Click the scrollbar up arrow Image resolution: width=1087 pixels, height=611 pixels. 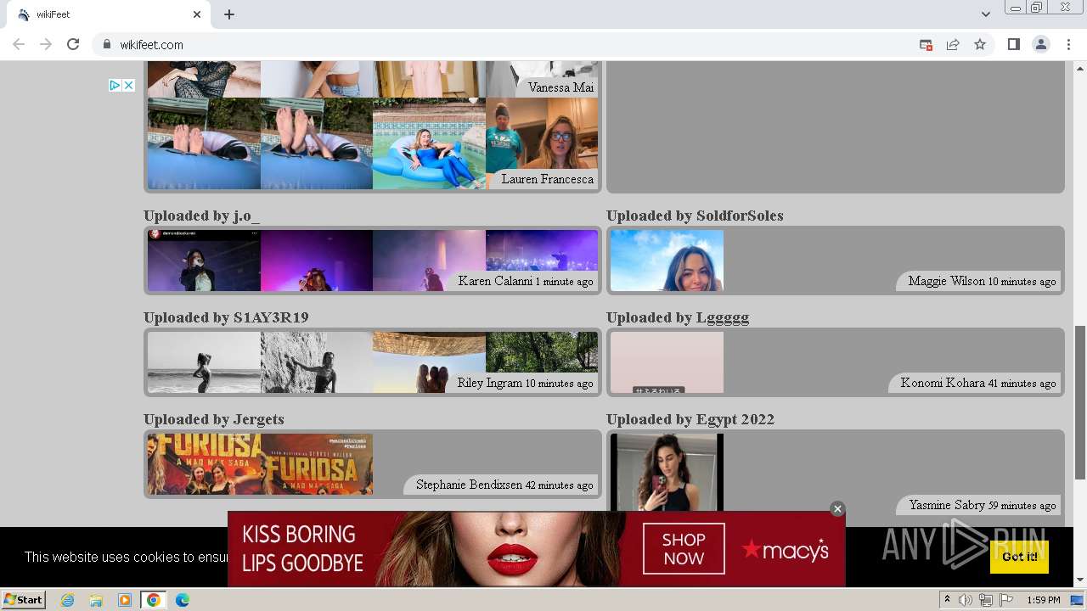1080,67
